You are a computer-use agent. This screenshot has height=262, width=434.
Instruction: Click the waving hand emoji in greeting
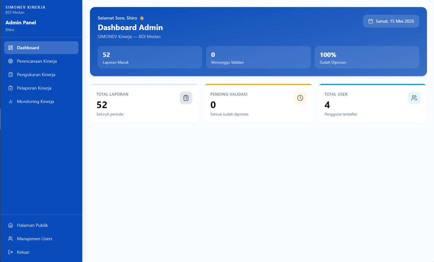tap(142, 18)
